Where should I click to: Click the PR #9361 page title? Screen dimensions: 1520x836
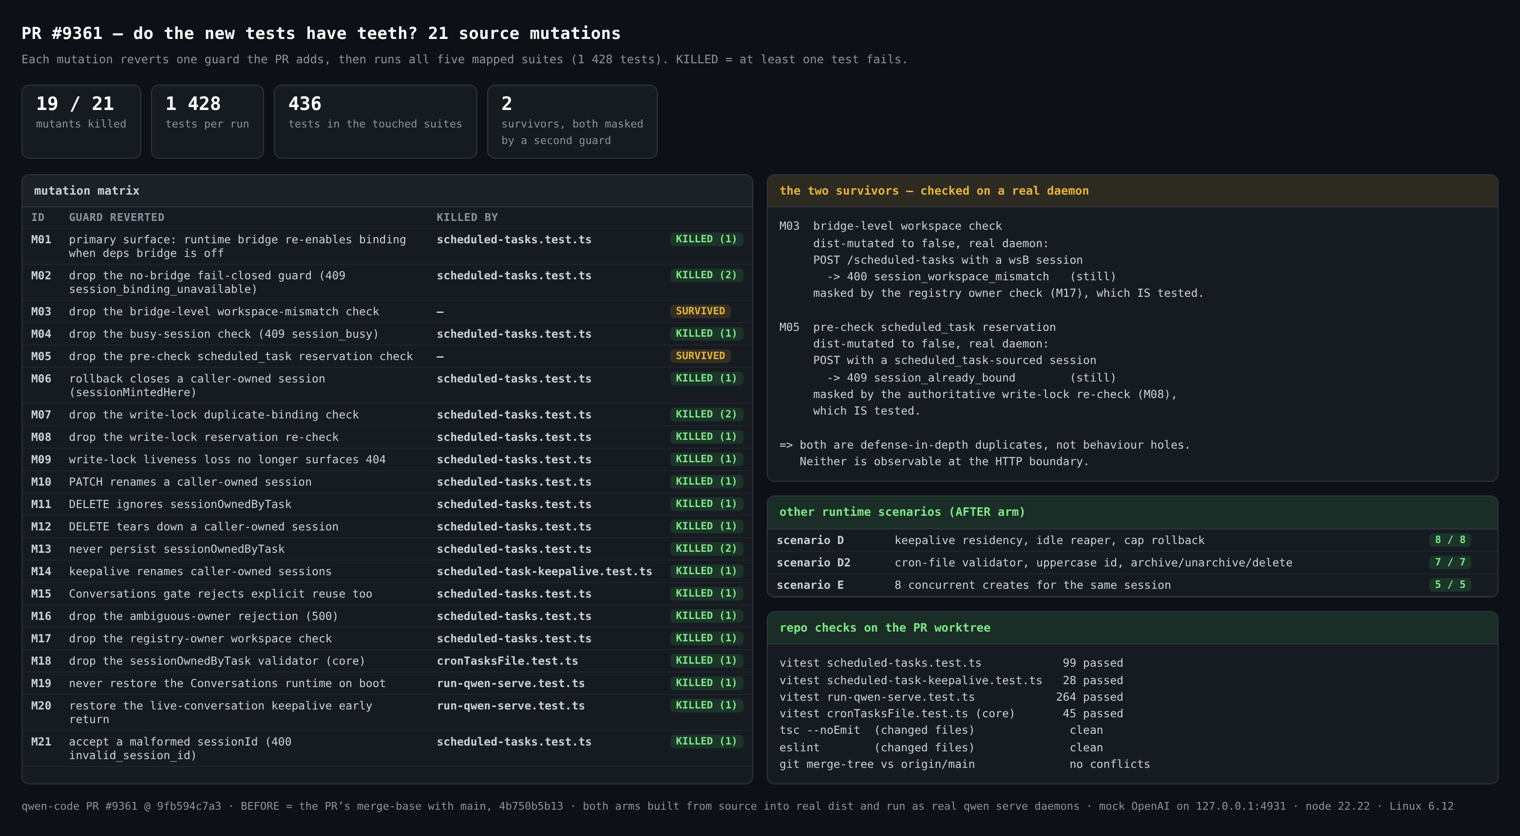321,34
